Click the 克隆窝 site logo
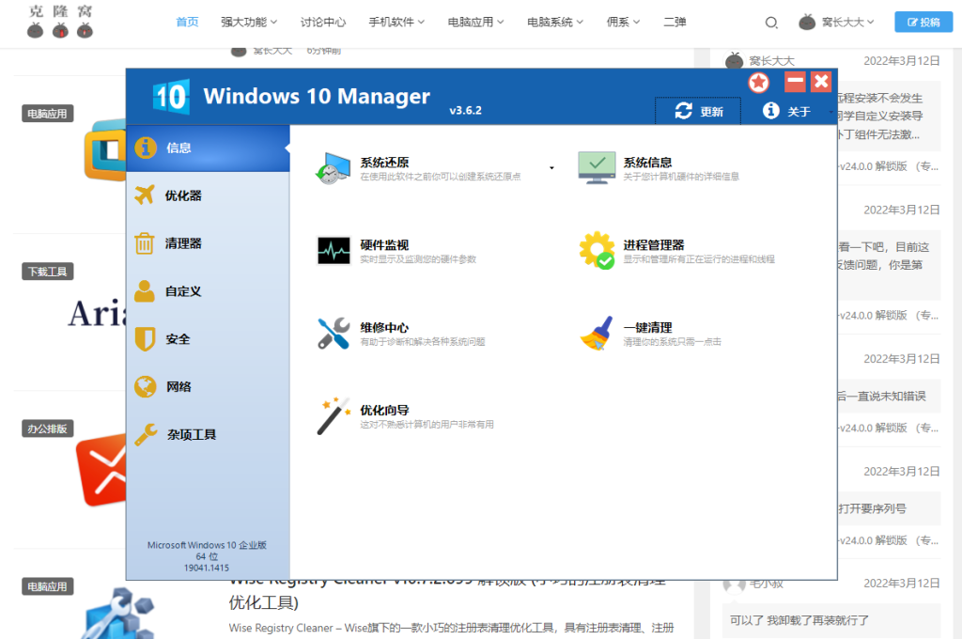Image resolution: width=962 pixels, height=639 pixels. tap(60, 23)
